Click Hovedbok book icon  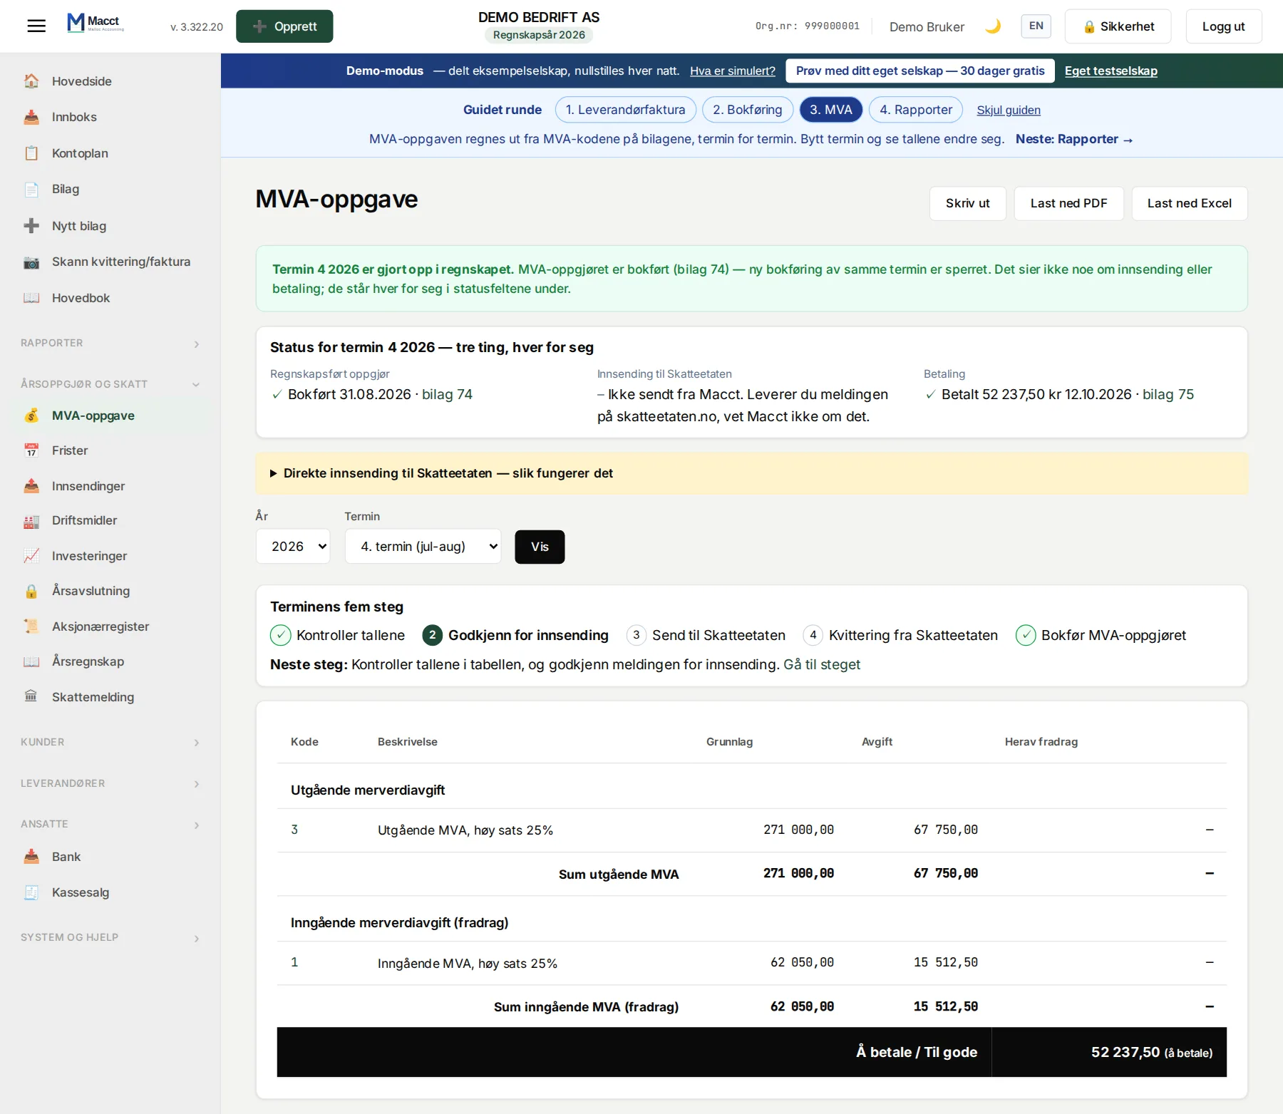31,298
